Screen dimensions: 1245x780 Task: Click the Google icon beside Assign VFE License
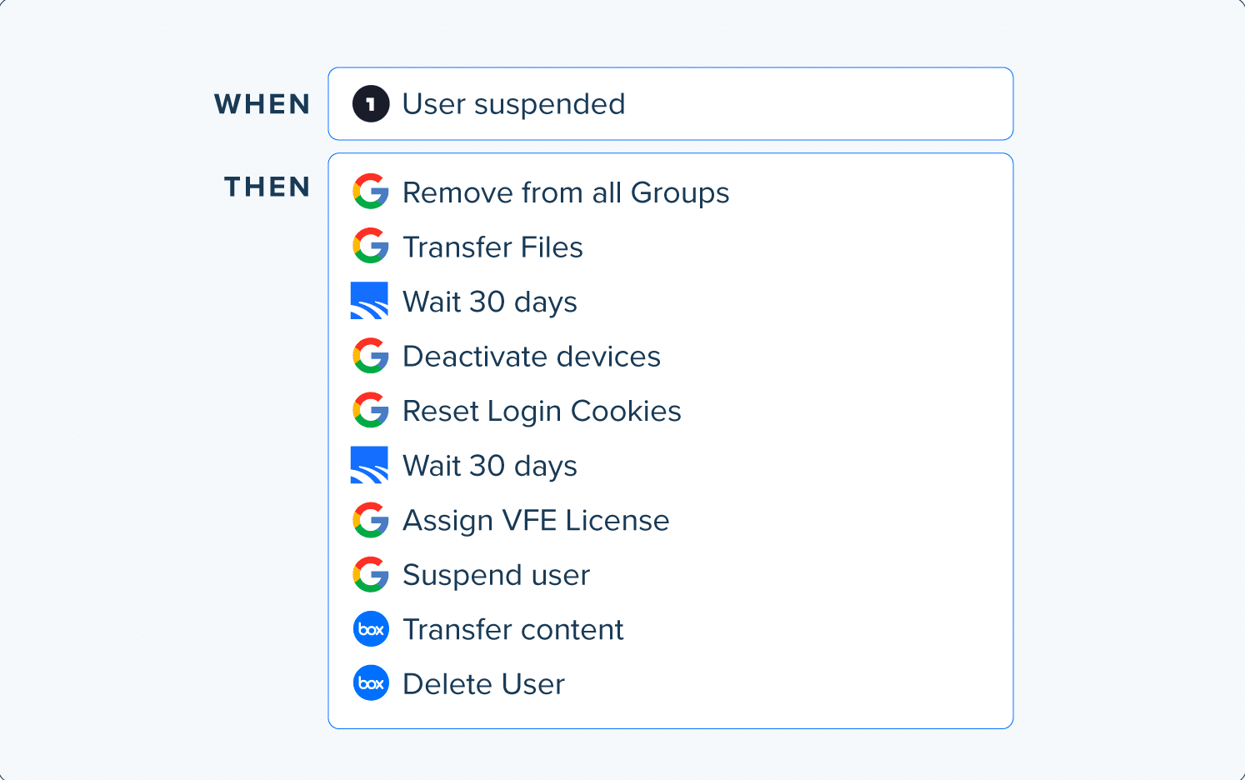click(x=370, y=520)
